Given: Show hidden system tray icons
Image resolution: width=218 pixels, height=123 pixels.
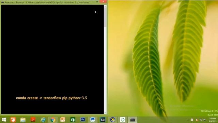Looking at the screenshot, I should [x=188, y=120].
